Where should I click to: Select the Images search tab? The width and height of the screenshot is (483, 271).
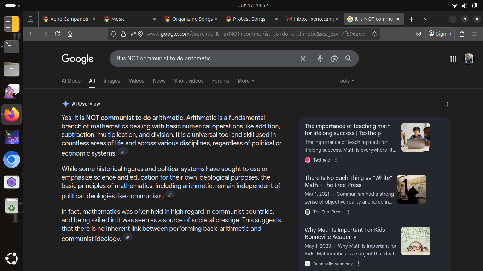coord(112,81)
